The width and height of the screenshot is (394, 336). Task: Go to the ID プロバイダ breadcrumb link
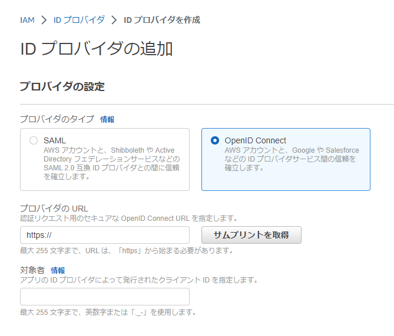click(x=79, y=20)
